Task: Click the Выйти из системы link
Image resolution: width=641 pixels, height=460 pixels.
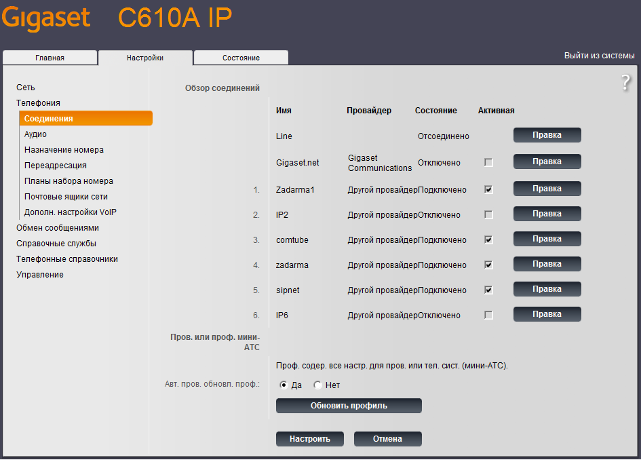Action: [601, 55]
